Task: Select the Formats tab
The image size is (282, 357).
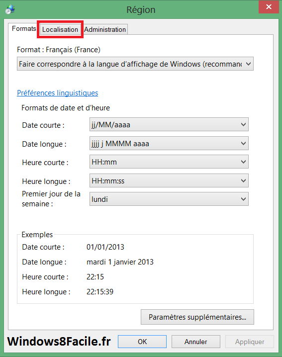Action: point(24,29)
